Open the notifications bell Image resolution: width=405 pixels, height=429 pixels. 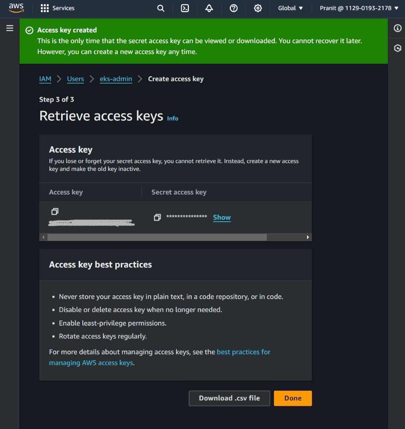209,8
